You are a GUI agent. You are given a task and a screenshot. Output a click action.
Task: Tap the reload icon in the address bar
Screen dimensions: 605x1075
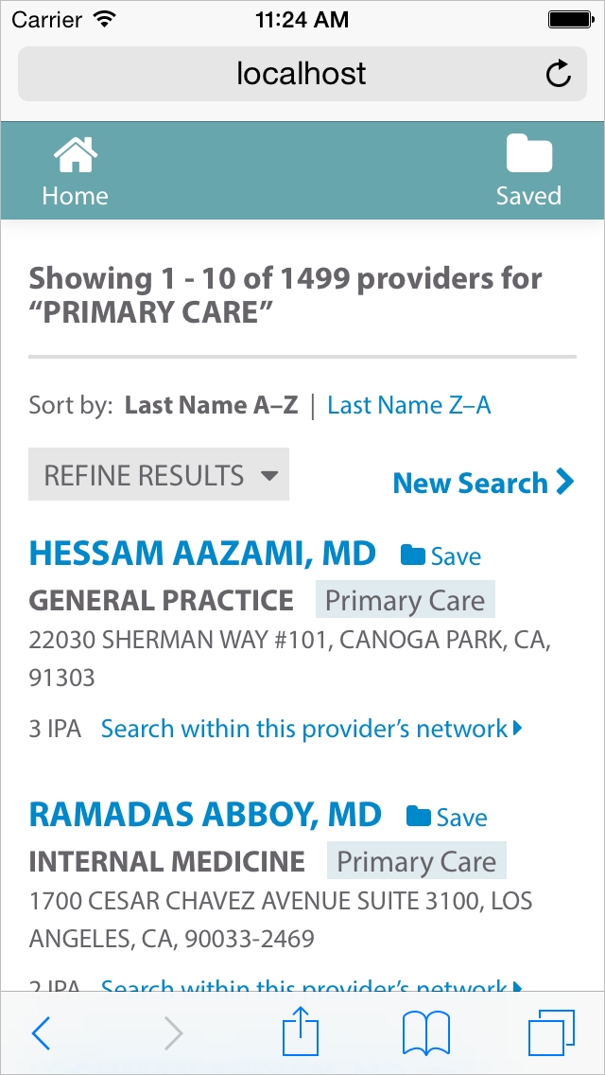click(x=558, y=74)
